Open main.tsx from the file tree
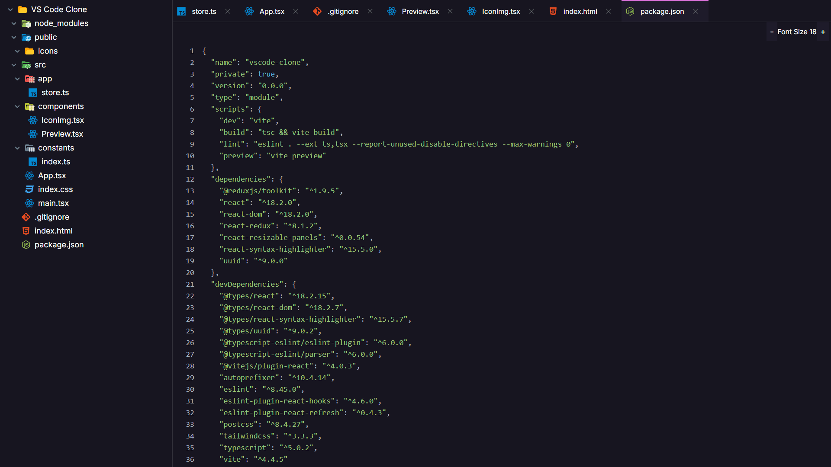This screenshot has width=831, height=467. pos(53,203)
